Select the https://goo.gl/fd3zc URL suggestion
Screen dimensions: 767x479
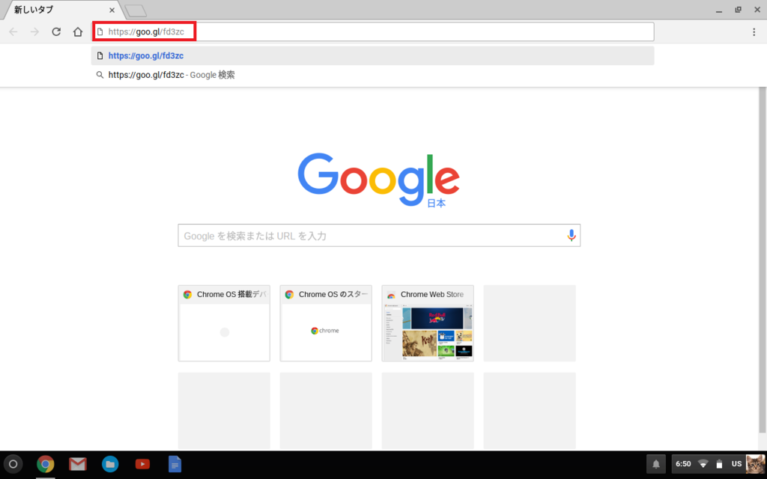373,55
